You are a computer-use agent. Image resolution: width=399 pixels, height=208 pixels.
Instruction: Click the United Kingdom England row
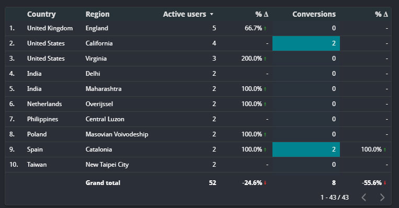tap(198, 28)
